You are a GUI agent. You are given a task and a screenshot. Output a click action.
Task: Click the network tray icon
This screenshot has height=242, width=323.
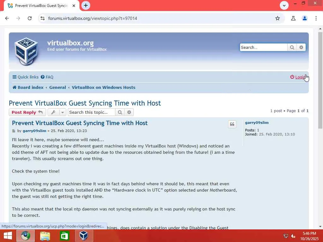[x=286, y=236]
